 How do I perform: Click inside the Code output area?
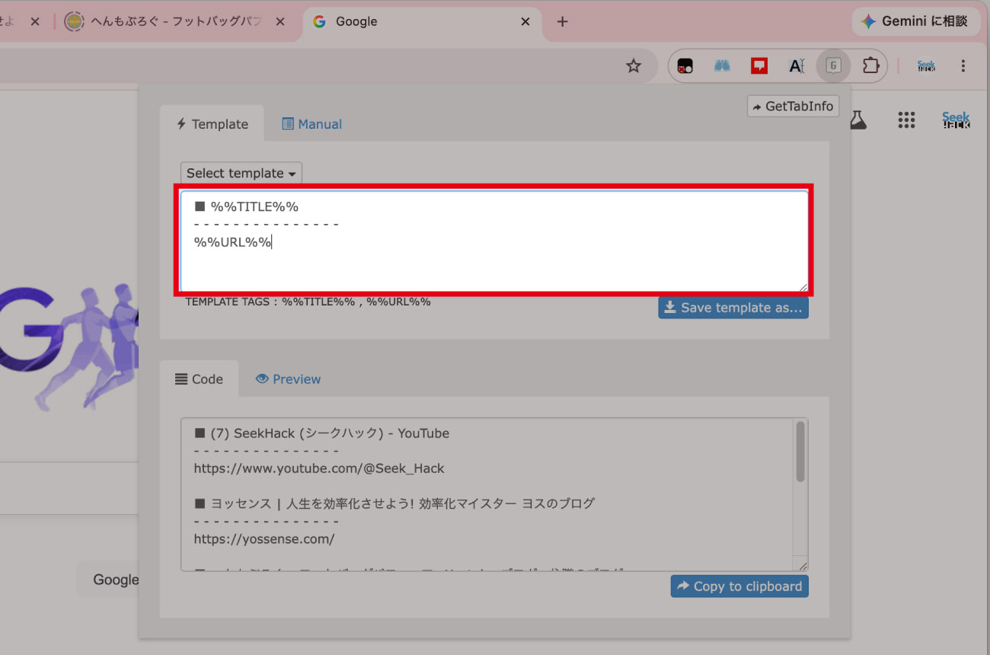click(x=487, y=494)
